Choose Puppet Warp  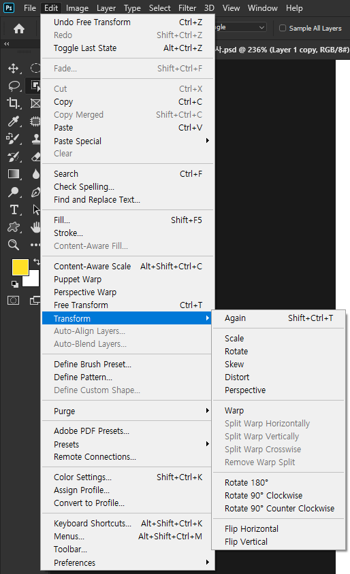point(128,280)
